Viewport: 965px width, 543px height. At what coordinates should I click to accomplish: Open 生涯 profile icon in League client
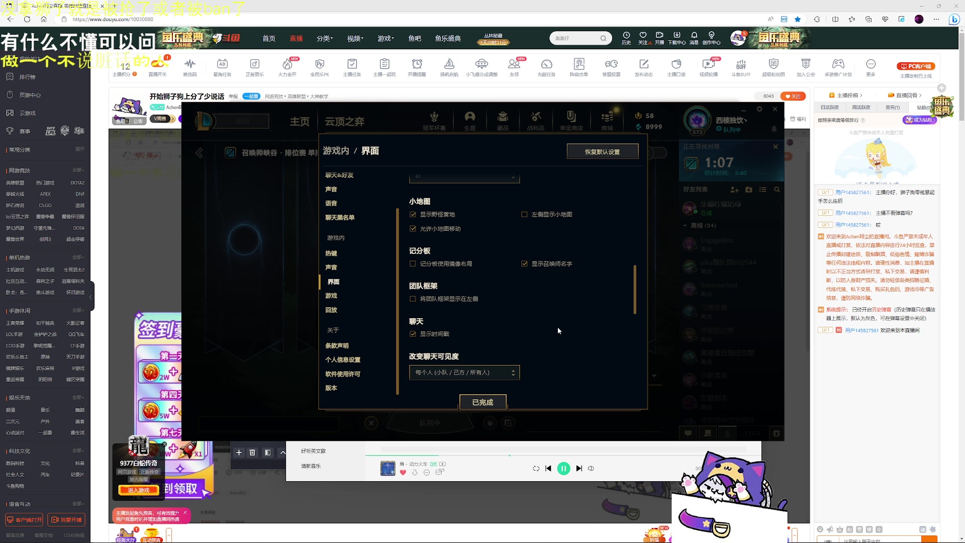pyautogui.click(x=470, y=121)
